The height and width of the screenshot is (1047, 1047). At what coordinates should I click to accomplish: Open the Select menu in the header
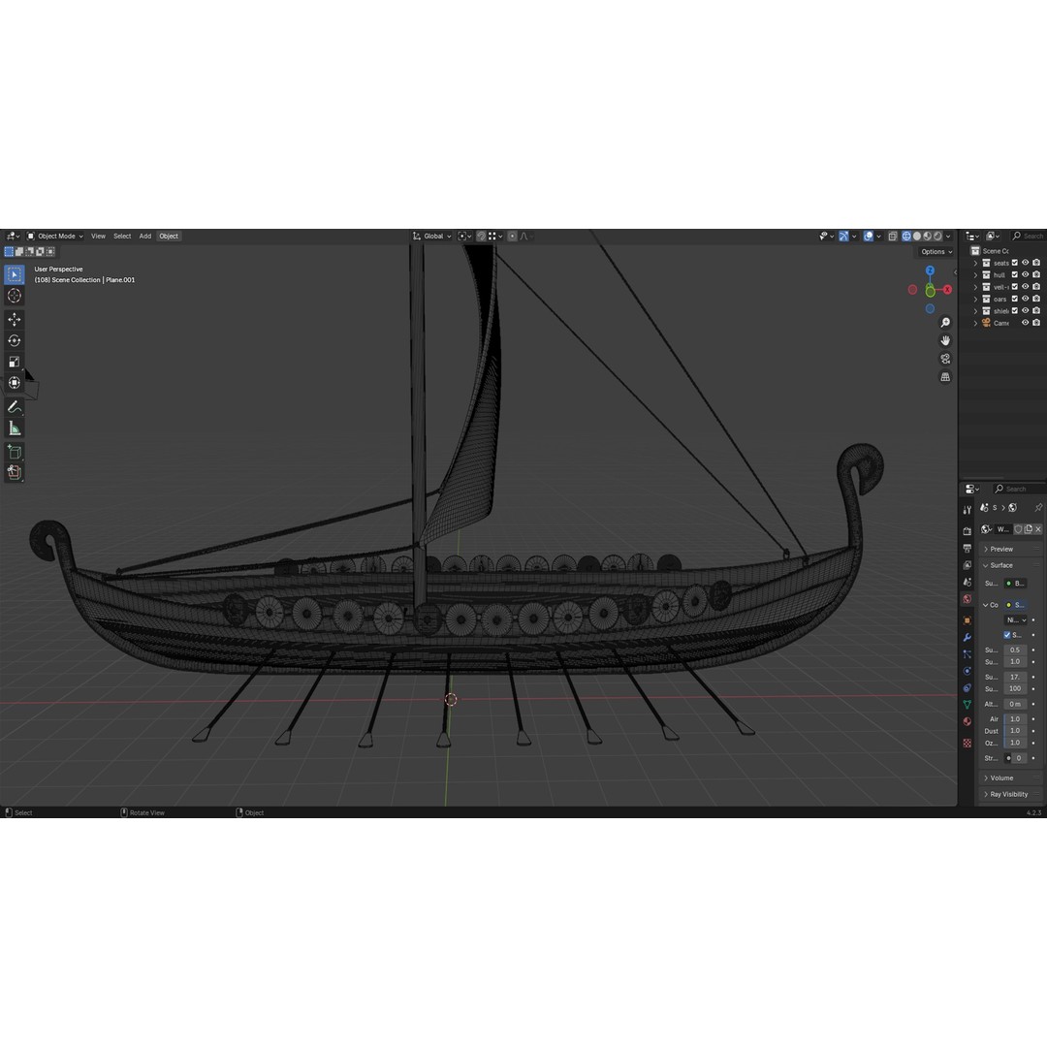[x=122, y=236]
